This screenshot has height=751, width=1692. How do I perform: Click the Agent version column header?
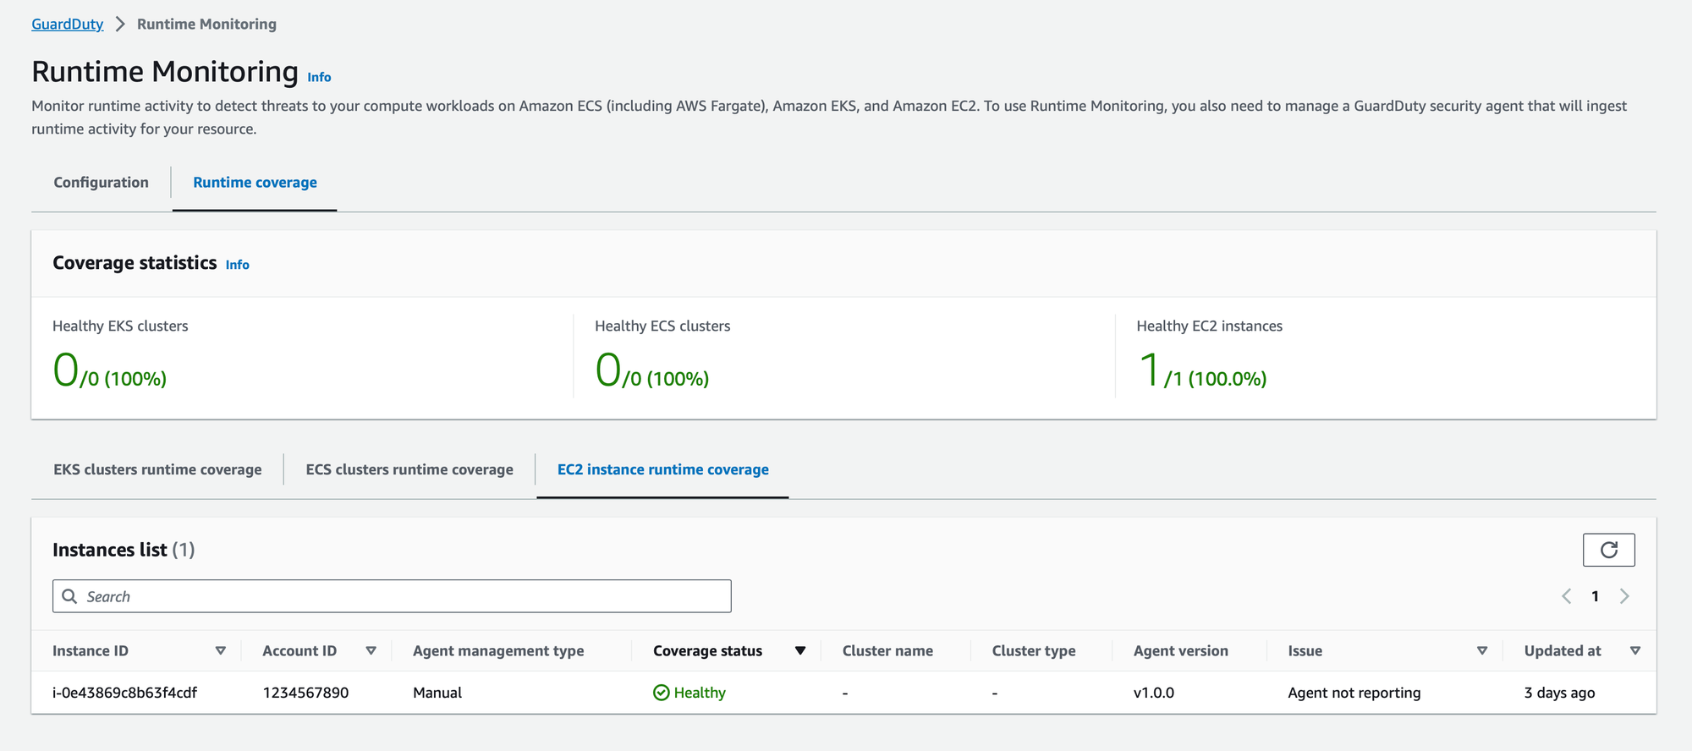pyautogui.click(x=1181, y=650)
